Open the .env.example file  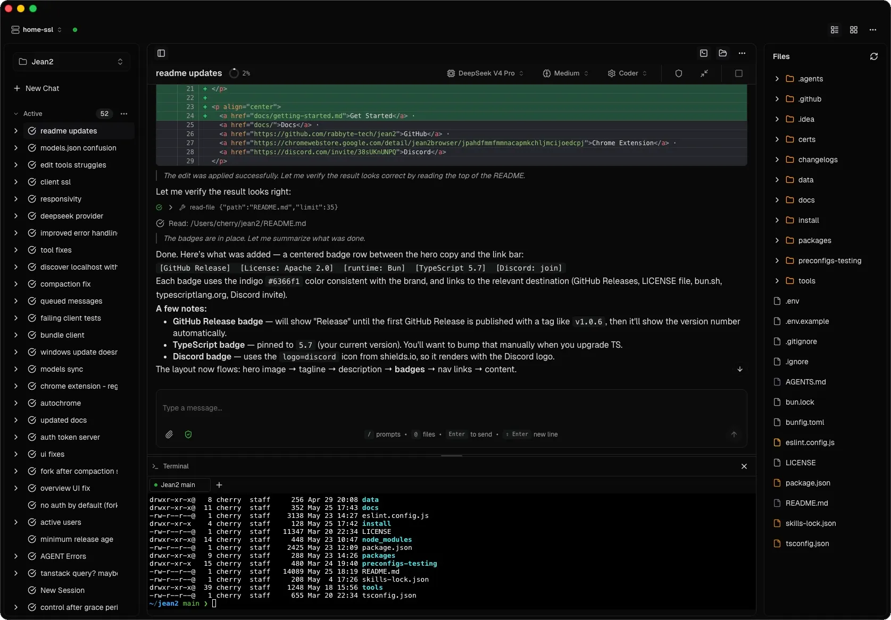click(x=807, y=321)
